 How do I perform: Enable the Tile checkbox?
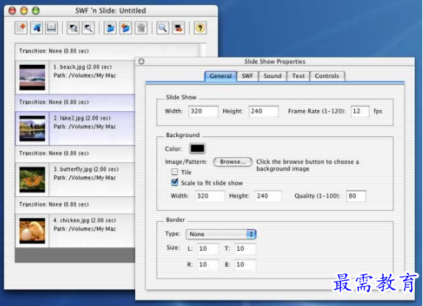(175, 172)
